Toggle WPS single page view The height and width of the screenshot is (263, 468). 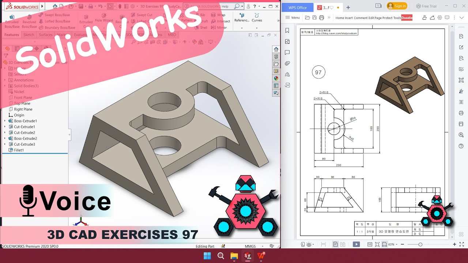point(336,244)
